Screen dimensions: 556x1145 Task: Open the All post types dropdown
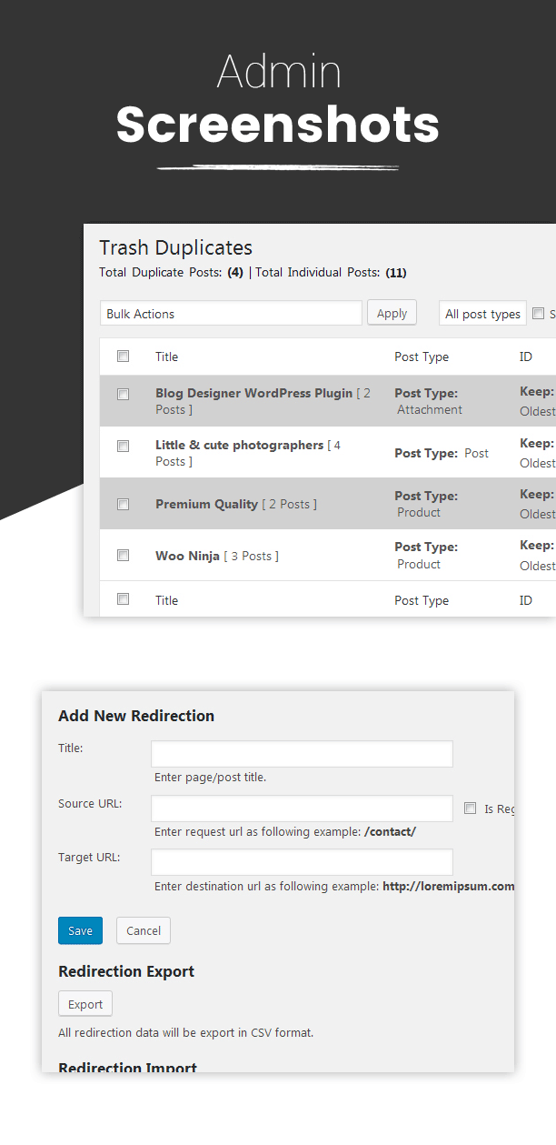[x=482, y=313]
